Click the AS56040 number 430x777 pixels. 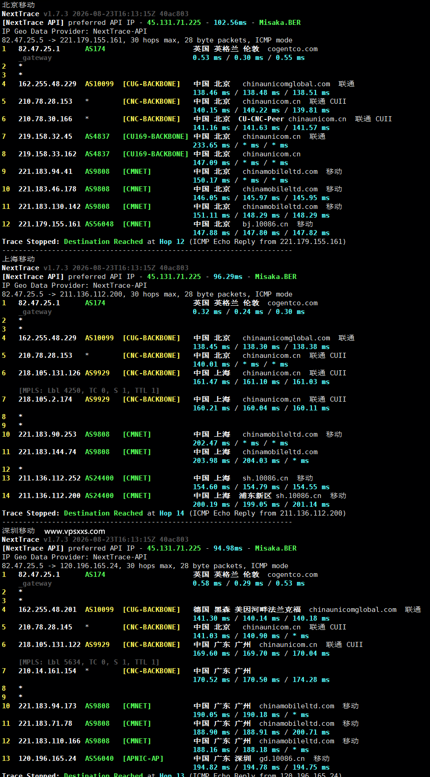(x=99, y=759)
